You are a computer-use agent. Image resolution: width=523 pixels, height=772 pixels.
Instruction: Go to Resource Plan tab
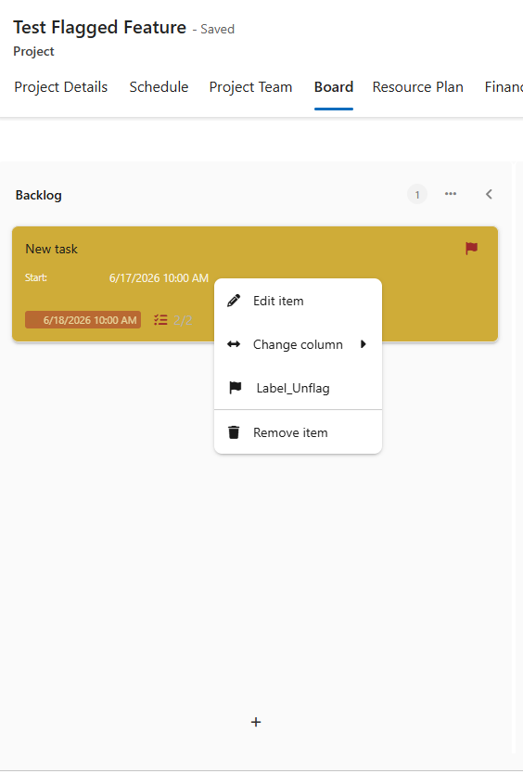[x=417, y=87]
